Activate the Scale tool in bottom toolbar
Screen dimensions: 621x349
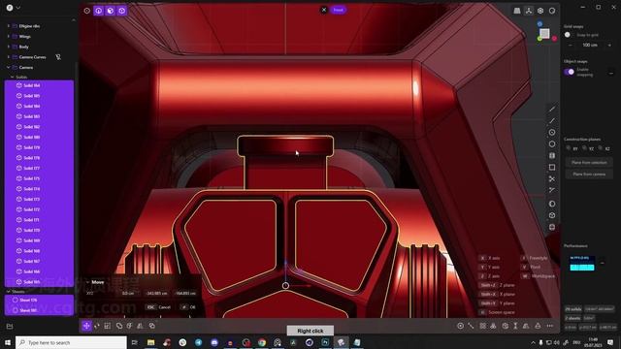[108, 326]
